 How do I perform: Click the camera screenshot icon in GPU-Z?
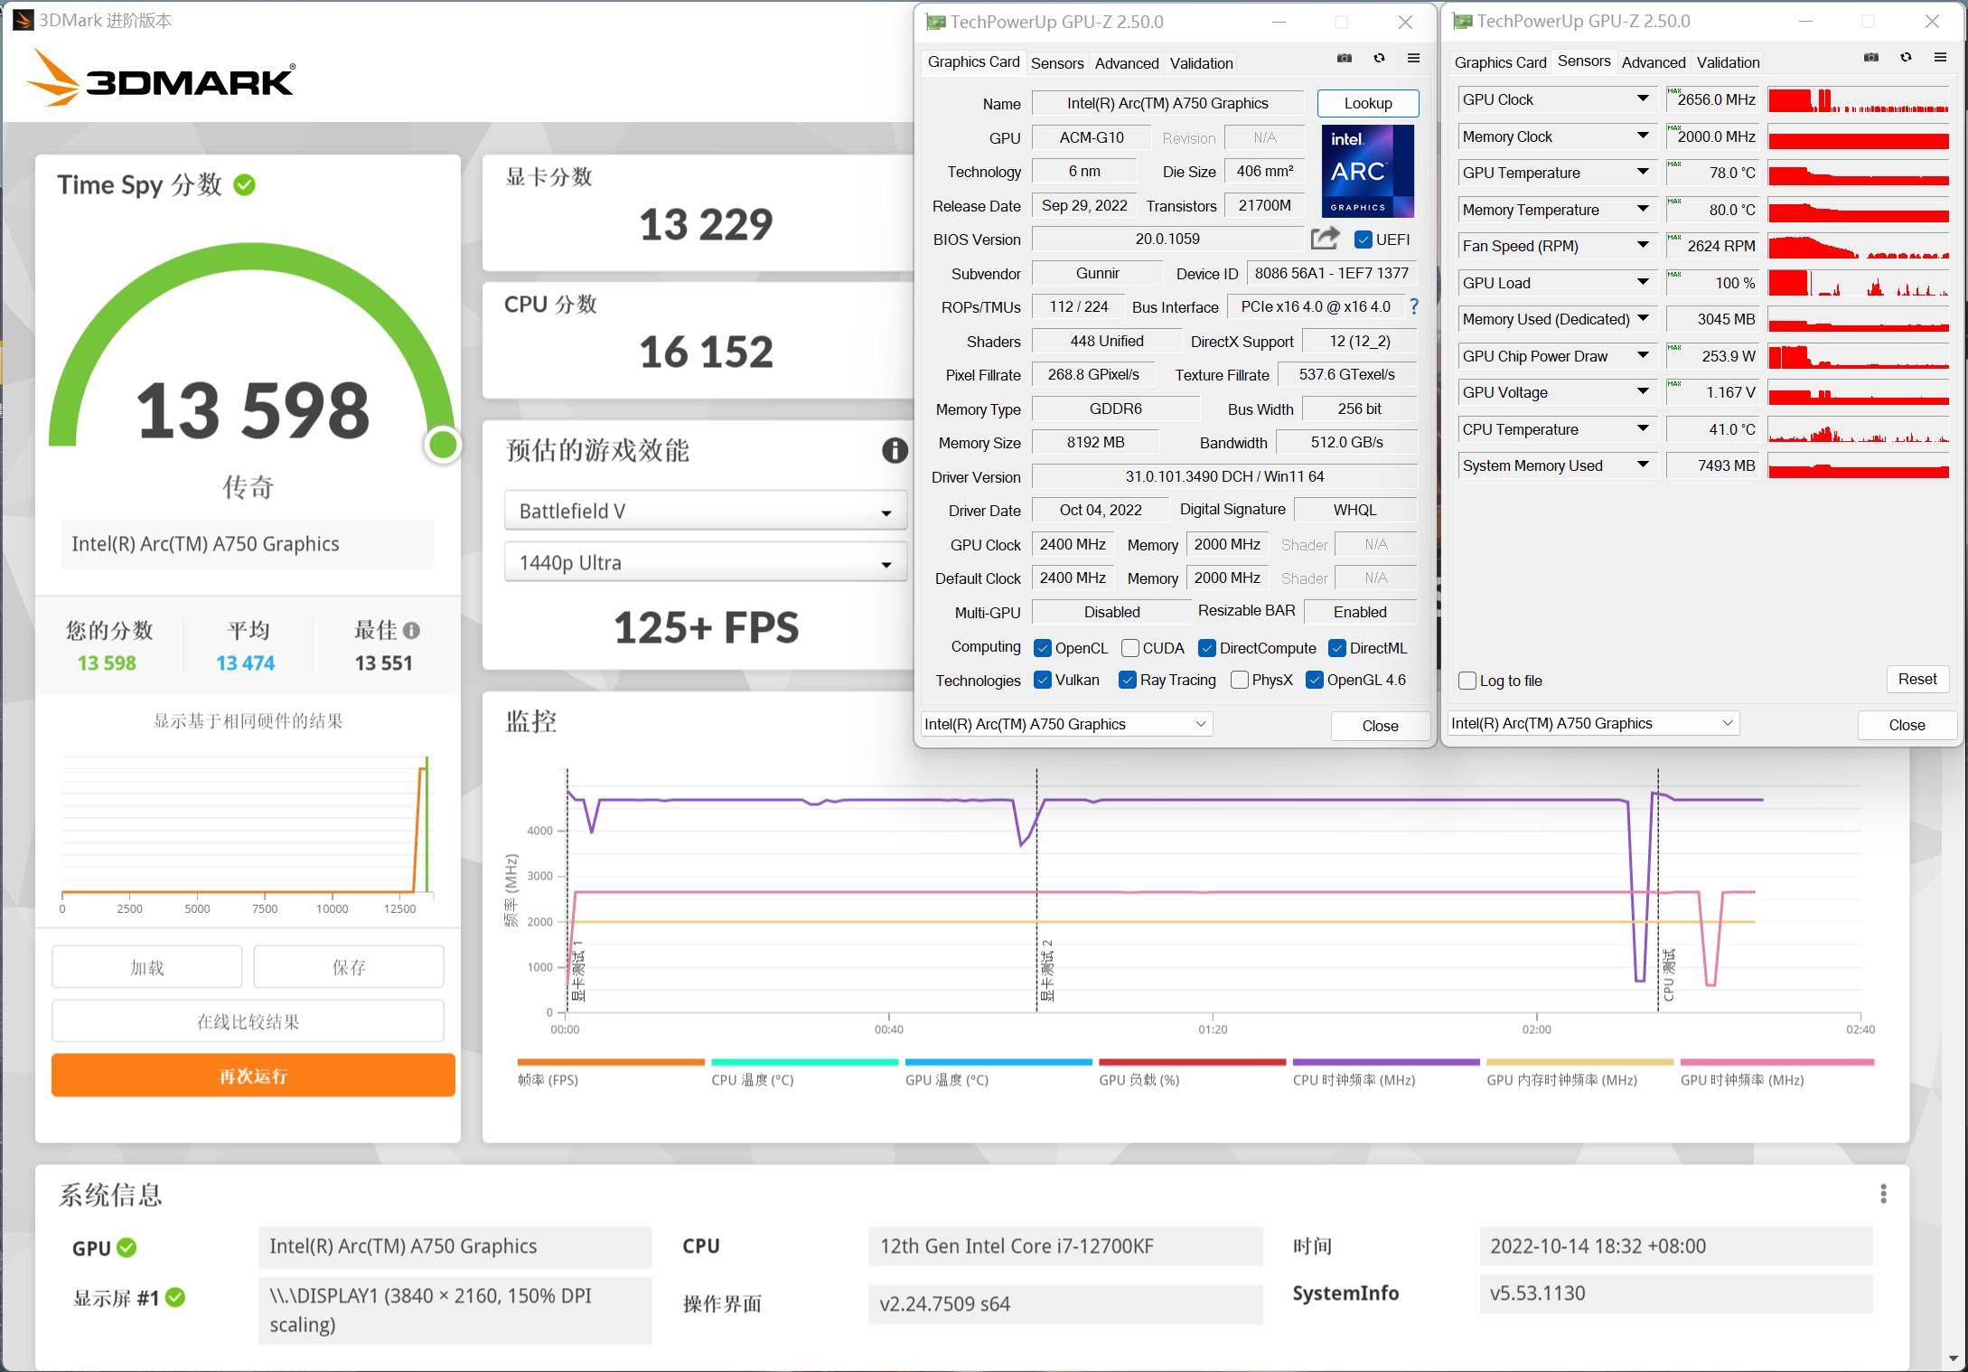tap(1344, 57)
